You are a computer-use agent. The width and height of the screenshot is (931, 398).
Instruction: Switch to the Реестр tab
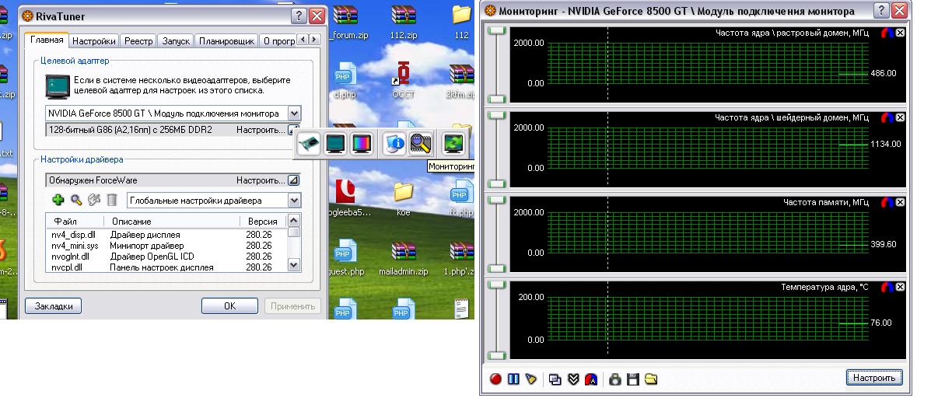[138, 41]
